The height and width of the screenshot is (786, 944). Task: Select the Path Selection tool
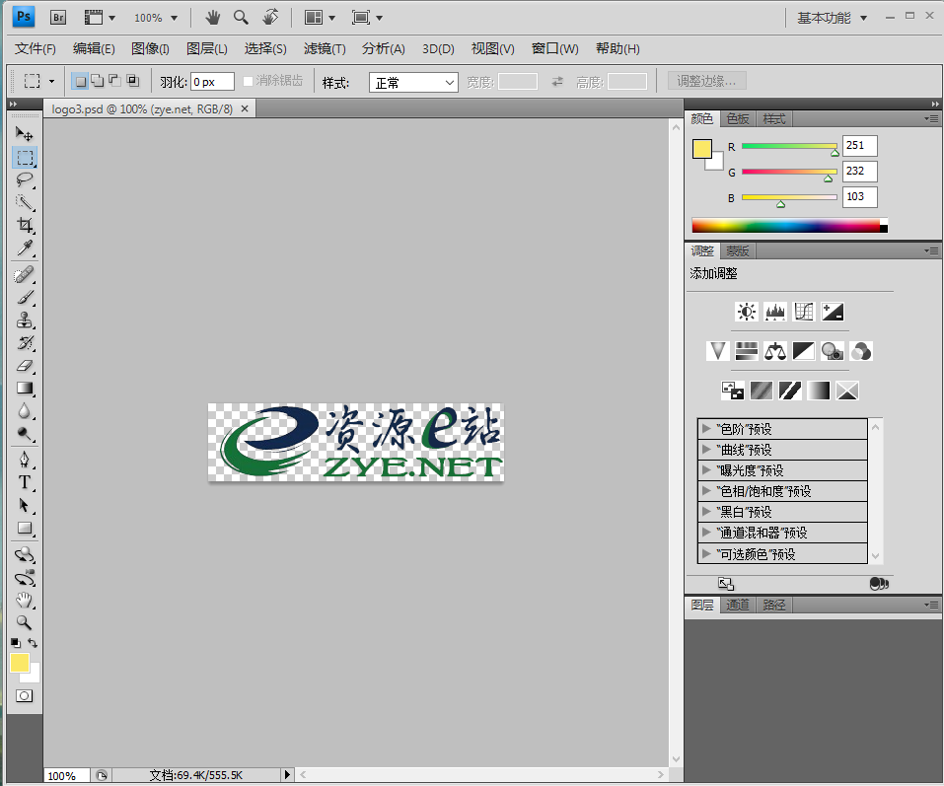[24, 506]
